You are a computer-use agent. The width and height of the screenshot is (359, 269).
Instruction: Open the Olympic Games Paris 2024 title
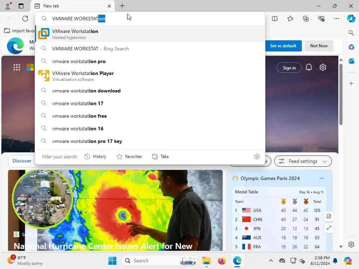[x=270, y=178]
